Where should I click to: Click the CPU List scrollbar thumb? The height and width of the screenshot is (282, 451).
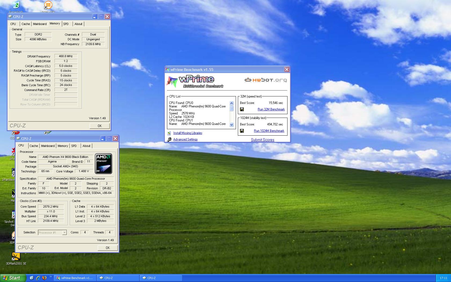pyautogui.click(x=231, y=108)
